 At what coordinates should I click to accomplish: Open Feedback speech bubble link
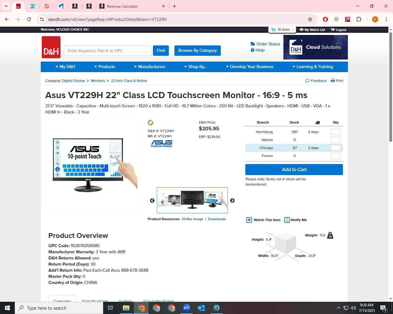[x=316, y=81]
